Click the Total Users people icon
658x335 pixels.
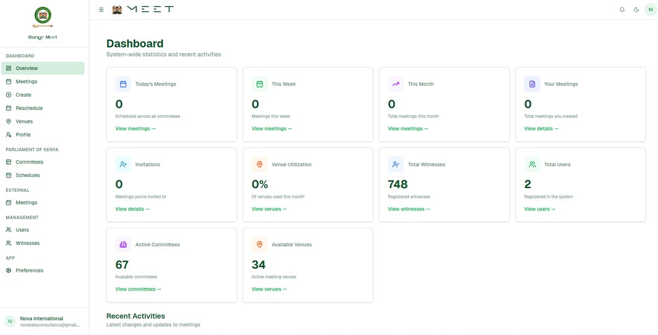coord(532,164)
